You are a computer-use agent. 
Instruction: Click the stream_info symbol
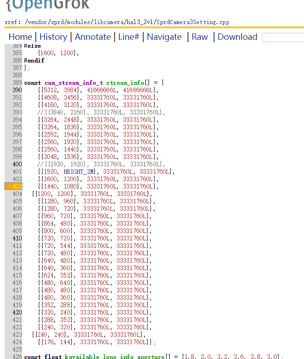(125, 82)
